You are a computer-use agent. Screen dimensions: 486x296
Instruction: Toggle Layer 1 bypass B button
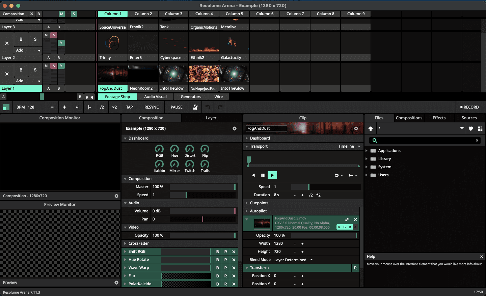tap(21, 70)
